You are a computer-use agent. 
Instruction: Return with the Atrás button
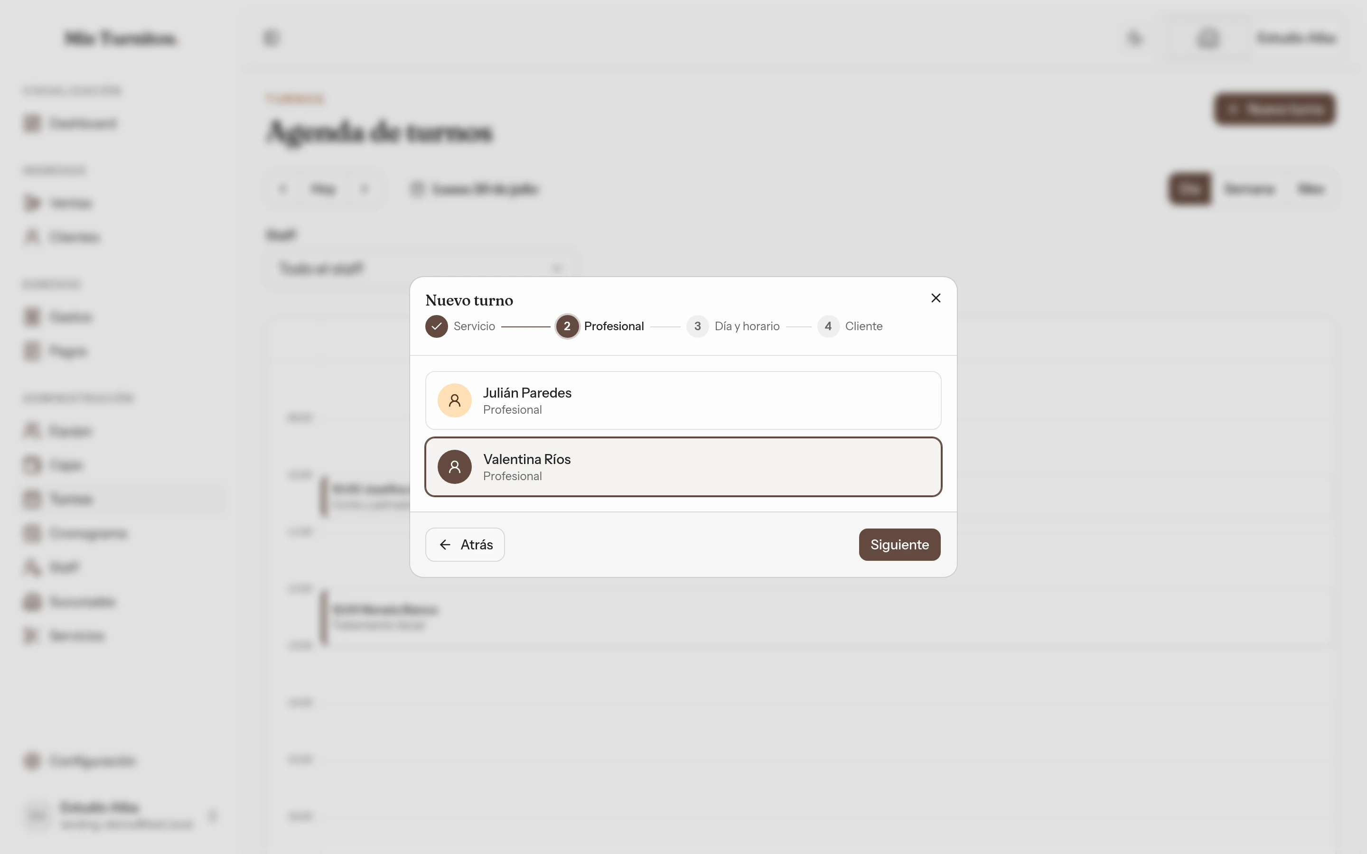pyautogui.click(x=464, y=545)
